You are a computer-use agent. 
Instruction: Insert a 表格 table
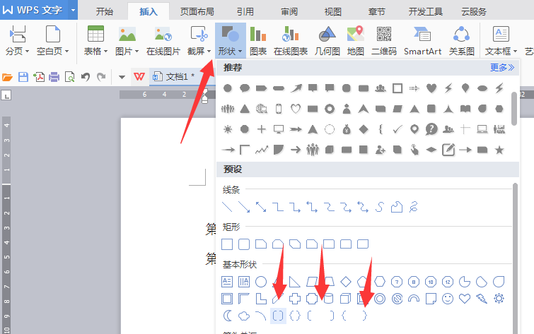pyautogui.click(x=95, y=40)
